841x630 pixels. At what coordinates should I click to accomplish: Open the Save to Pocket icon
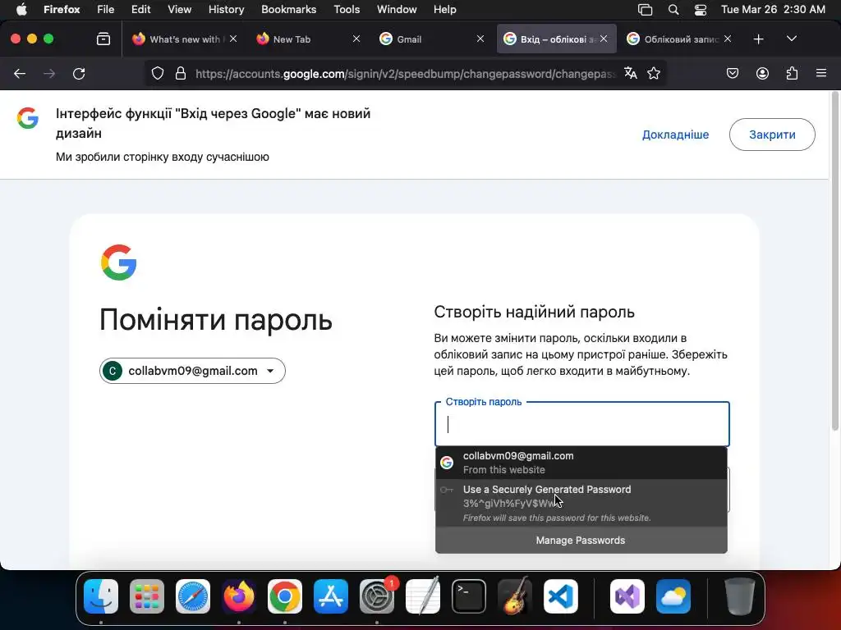tap(733, 73)
